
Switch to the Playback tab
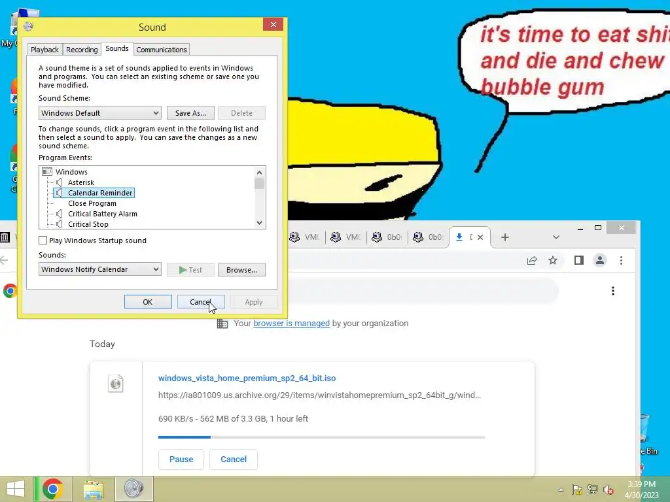(x=44, y=50)
